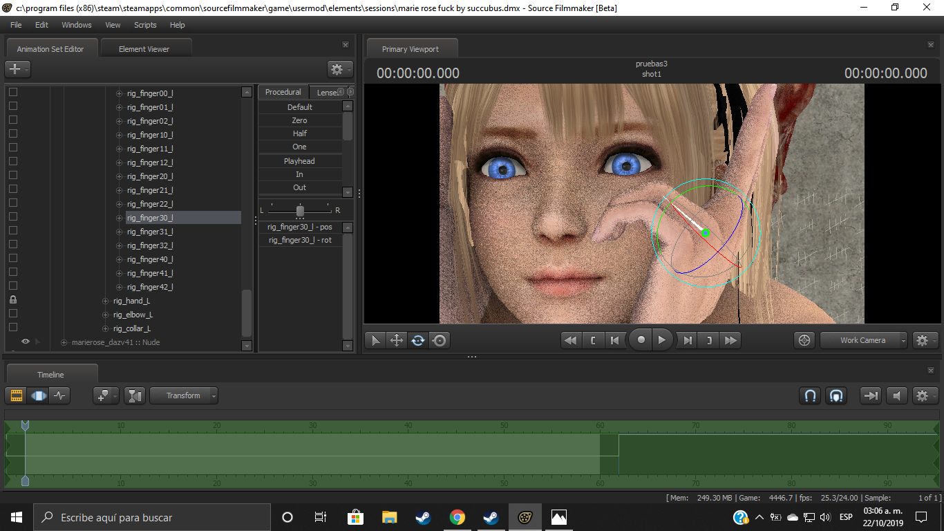
Task: Expand the rig_hand_L tree node
Action: [106, 301]
